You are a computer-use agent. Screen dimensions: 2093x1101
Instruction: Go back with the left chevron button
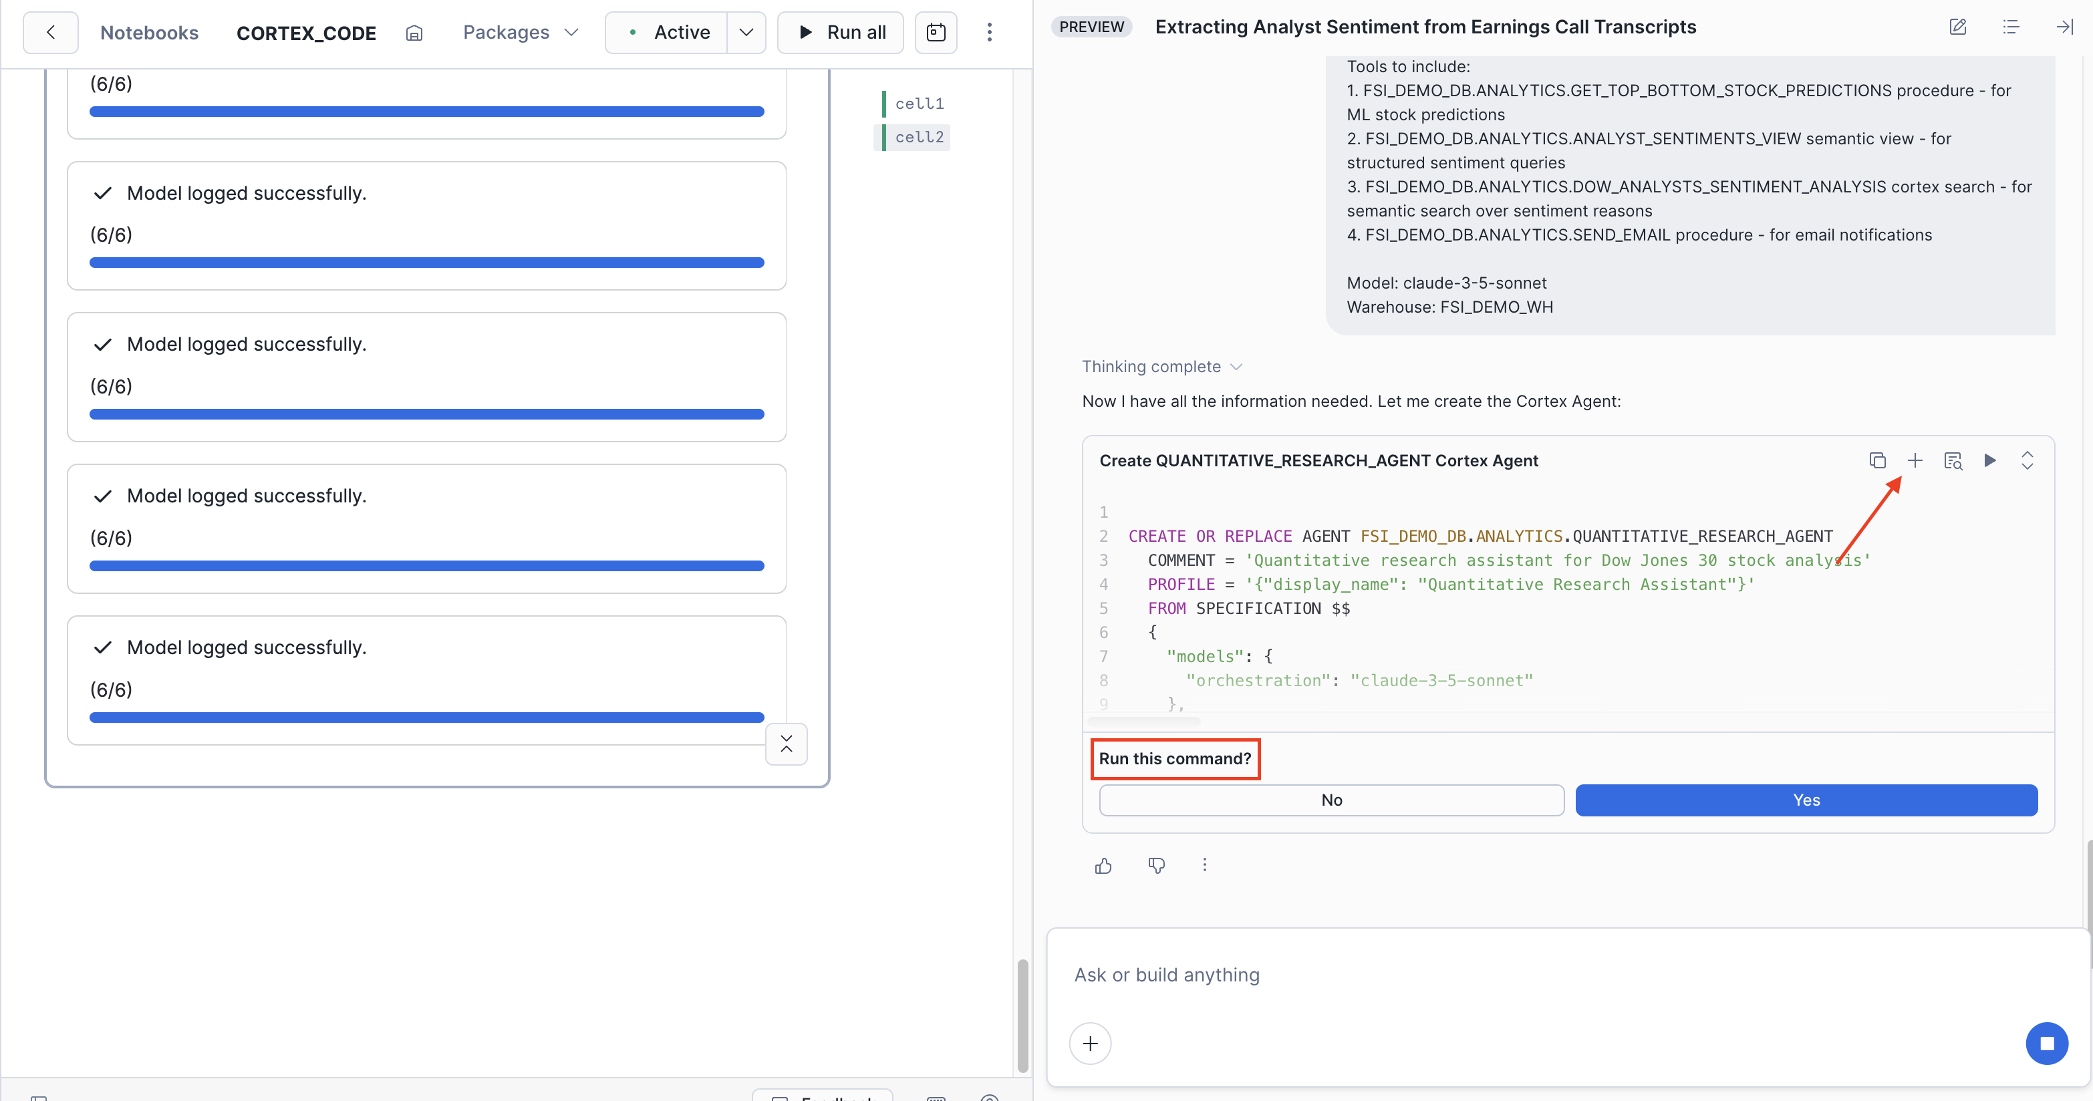pos(50,33)
